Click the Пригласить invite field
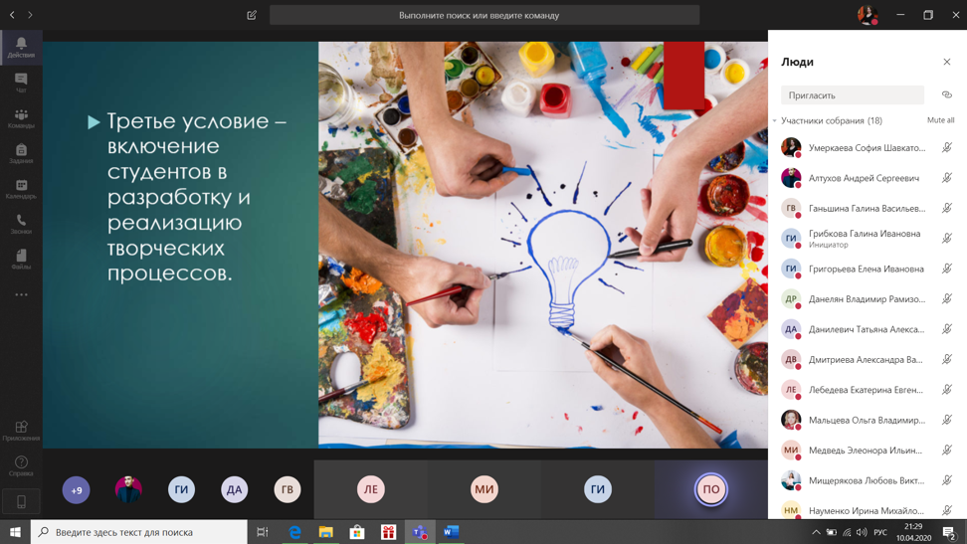The image size is (967, 544). tap(852, 95)
